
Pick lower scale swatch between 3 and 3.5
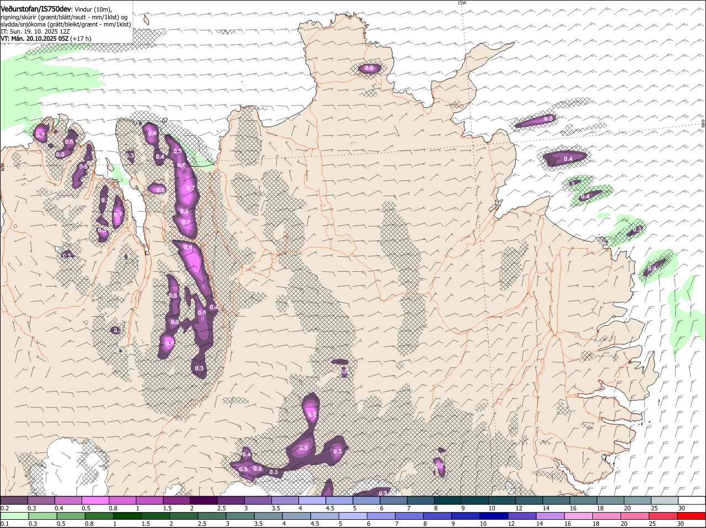(242, 516)
